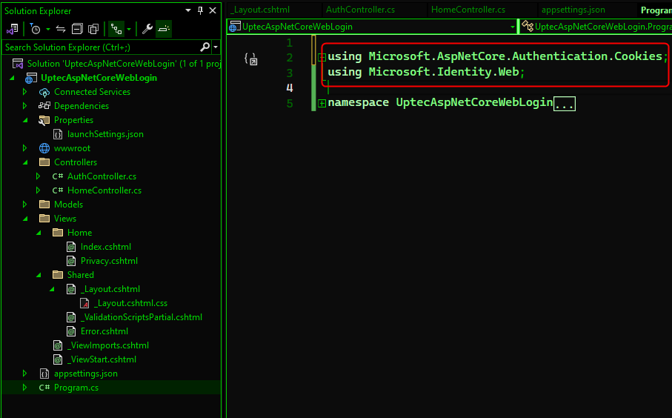
Task: Sync with Active Document arrows icon
Action: click(x=61, y=29)
